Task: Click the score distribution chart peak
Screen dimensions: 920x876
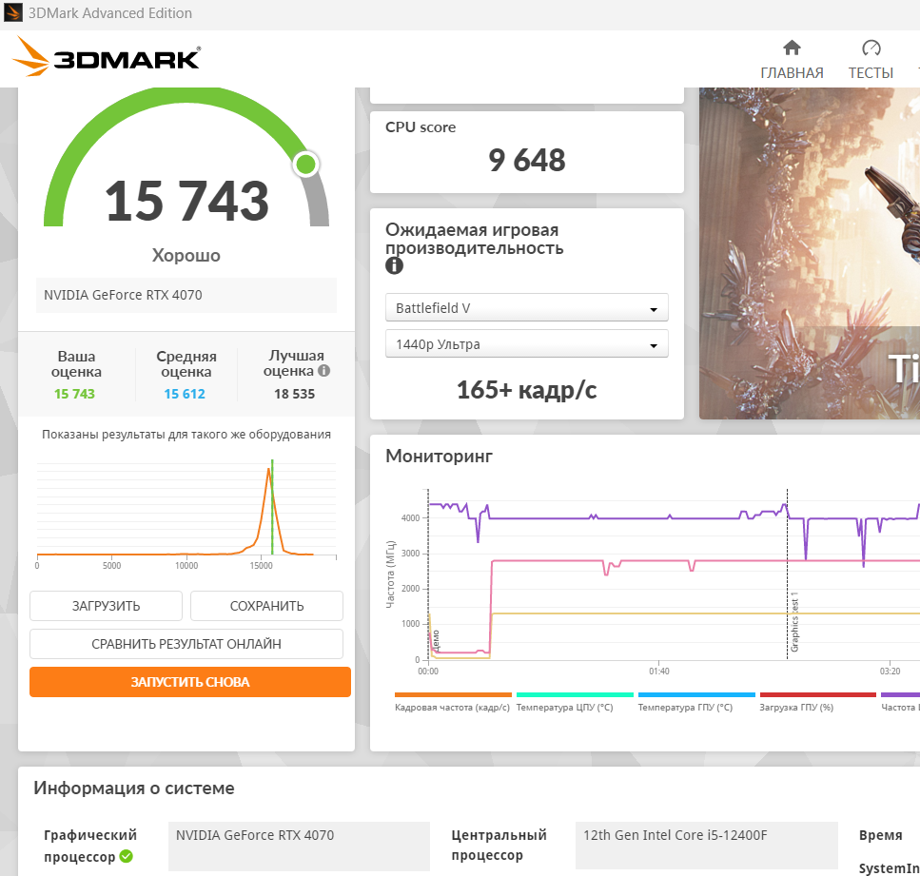Action: pyautogui.click(x=269, y=470)
